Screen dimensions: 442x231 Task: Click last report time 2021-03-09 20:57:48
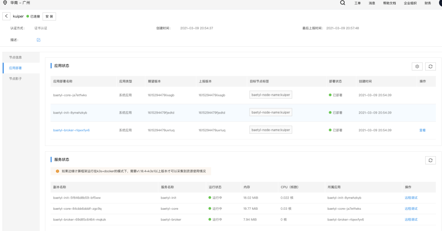click(343, 28)
